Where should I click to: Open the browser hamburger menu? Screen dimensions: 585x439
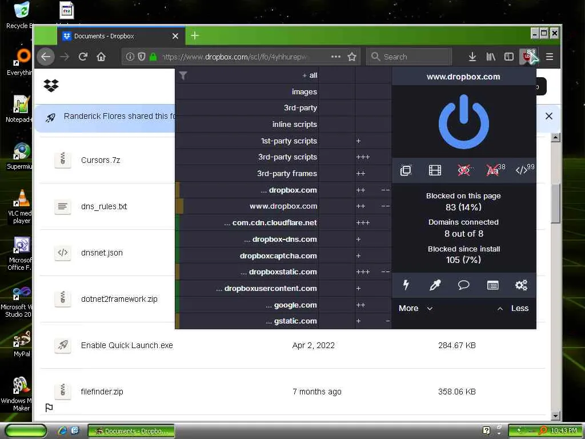coord(549,57)
